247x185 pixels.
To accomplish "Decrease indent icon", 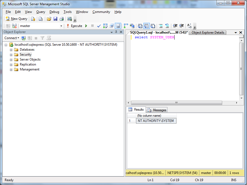I will [175, 26].
